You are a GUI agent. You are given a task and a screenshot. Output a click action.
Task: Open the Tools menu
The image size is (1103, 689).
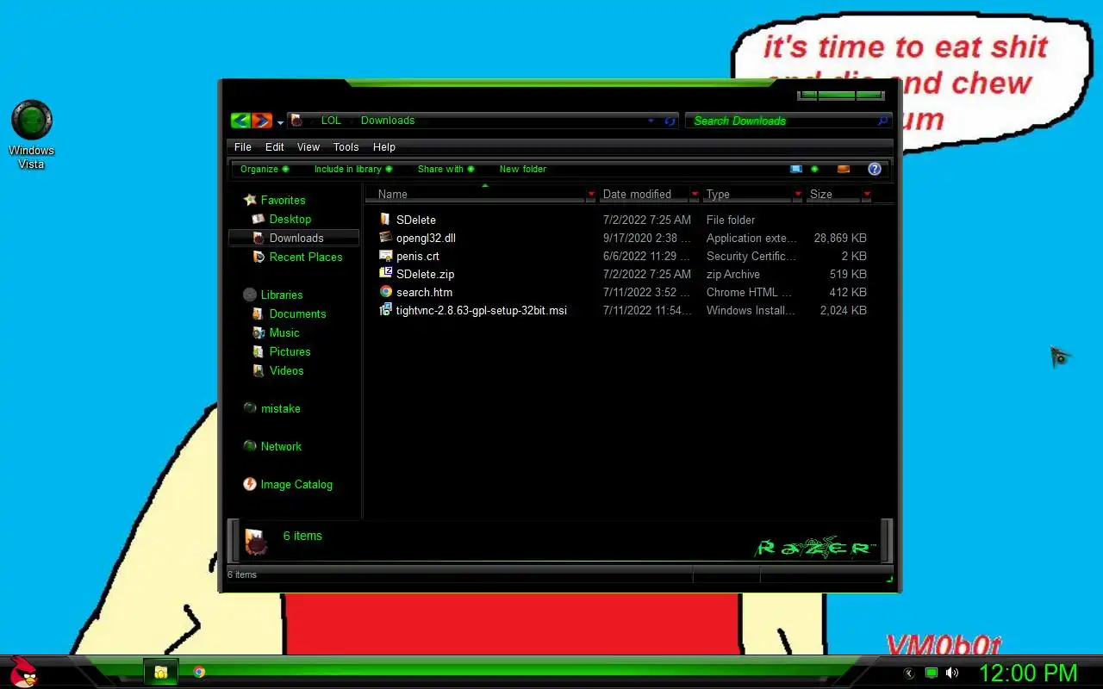[346, 146]
